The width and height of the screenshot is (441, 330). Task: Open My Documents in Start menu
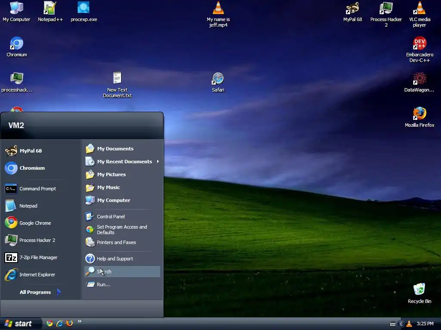123,149
